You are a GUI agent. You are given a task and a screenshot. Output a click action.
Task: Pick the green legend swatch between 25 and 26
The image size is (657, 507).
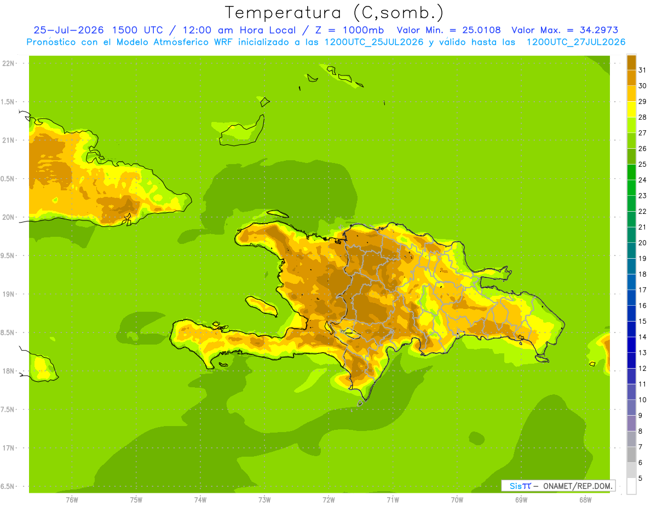tap(631, 156)
